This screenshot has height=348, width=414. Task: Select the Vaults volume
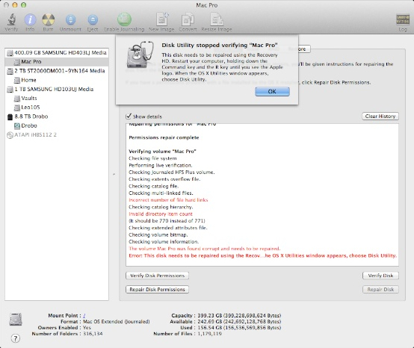[57, 98]
